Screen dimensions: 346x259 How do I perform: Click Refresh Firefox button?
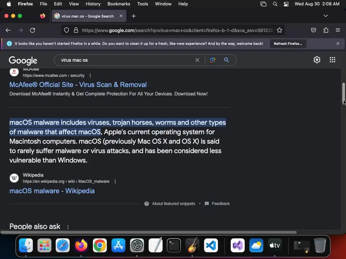point(288,44)
